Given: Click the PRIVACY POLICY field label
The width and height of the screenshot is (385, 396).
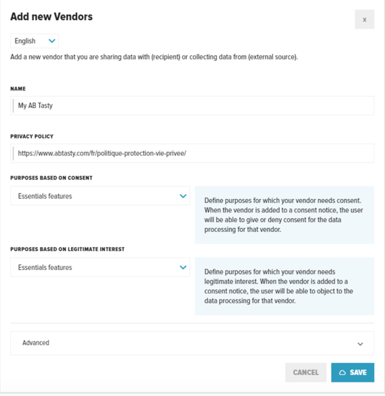Looking at the screenshot, I should [32, 136].
